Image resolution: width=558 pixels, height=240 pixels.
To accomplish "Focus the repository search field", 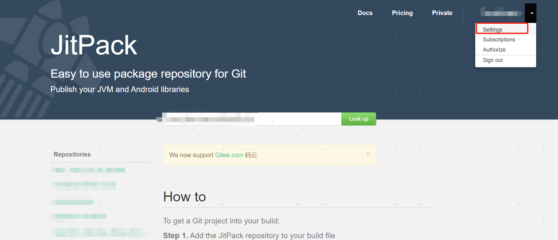I will (x=252, y=119).
